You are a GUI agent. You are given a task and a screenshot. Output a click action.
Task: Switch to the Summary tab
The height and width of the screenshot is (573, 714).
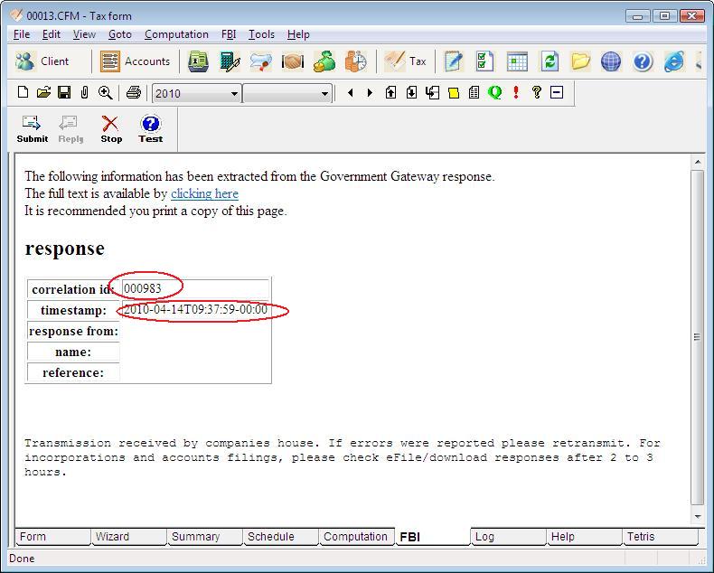point(204,537)
